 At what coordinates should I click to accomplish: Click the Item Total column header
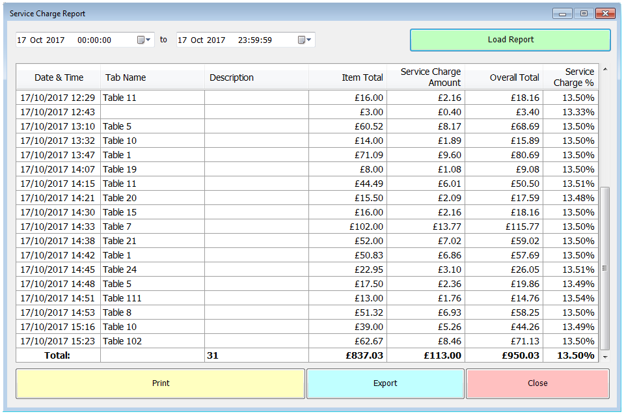pyautogui.click(x=348, y=77)
